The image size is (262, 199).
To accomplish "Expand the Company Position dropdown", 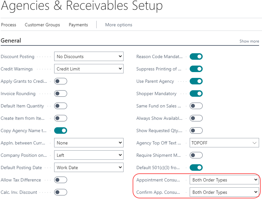I will 89,155.
